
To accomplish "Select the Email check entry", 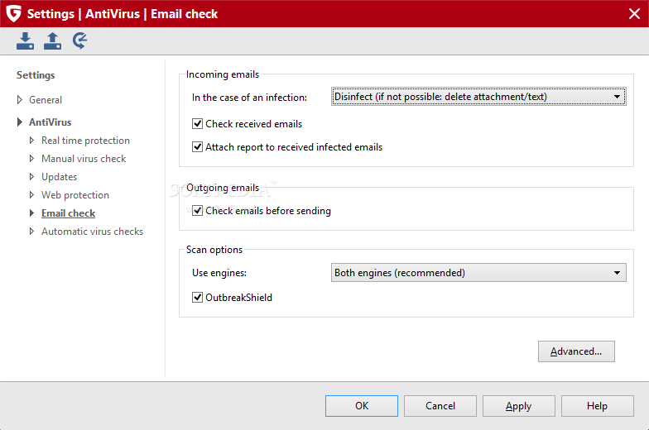I will (x=68, y=213).
